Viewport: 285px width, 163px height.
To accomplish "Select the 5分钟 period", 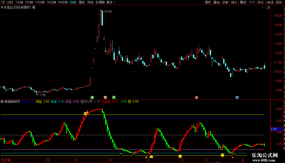I will [29, 2].
